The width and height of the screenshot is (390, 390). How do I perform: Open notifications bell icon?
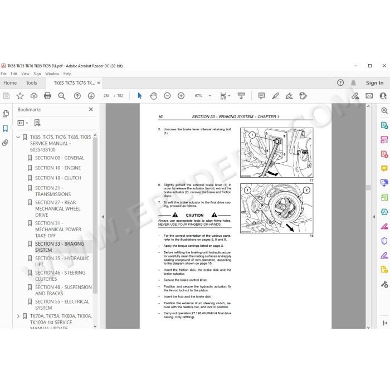353,83
